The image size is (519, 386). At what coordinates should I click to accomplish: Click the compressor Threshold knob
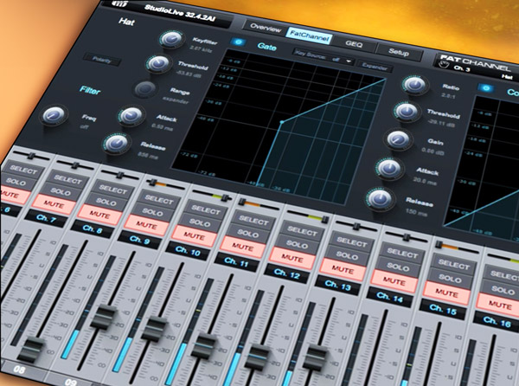click(x=407, y=111)
